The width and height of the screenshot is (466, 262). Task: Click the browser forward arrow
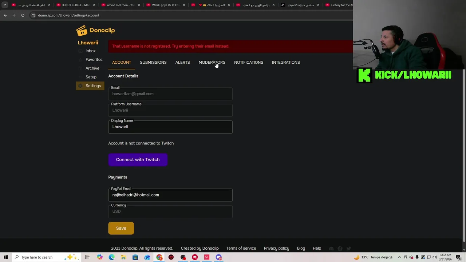pyautogui.click(x=14, y=15)
